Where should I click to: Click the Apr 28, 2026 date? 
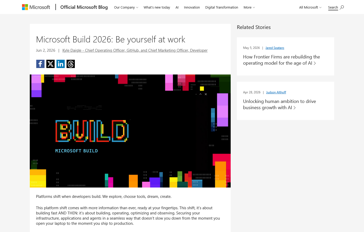tap(252, 92)
